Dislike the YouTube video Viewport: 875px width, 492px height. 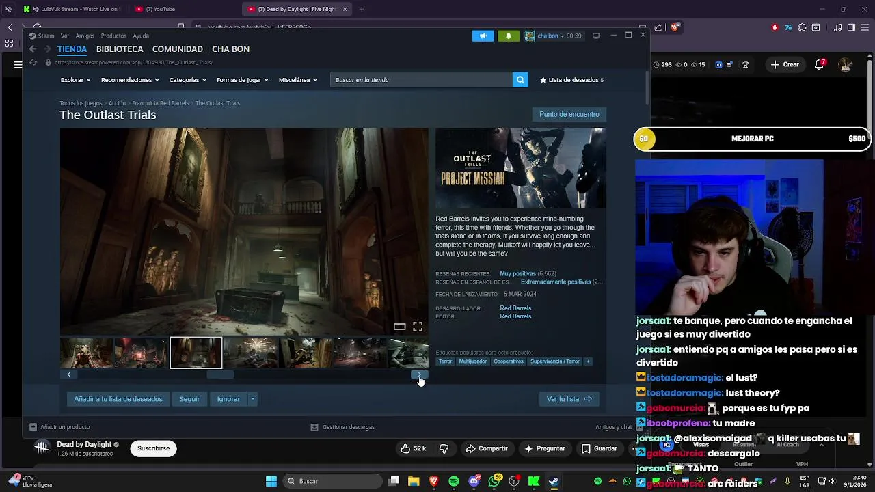444,448
